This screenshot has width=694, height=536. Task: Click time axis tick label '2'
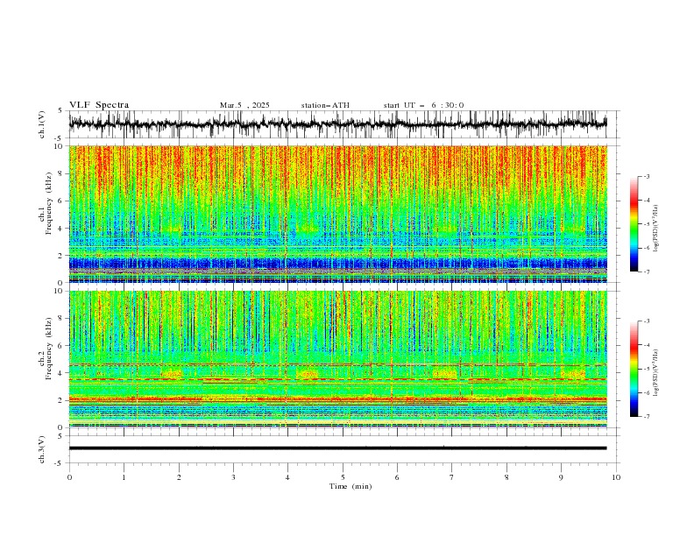[x=179, y=477]
